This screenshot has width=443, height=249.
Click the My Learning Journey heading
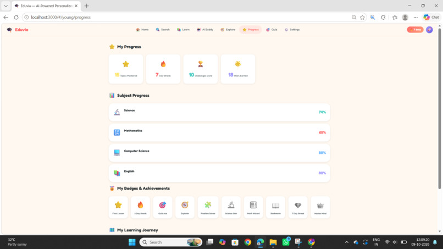point(137,230)
